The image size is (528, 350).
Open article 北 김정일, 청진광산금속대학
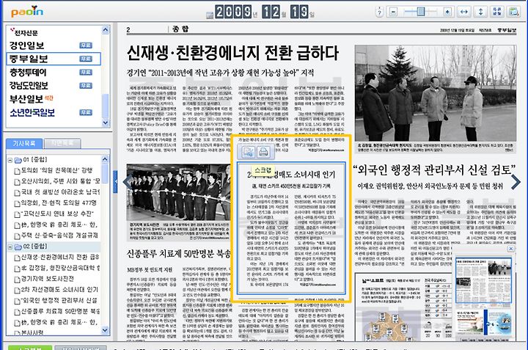click(x=61, y=269)
